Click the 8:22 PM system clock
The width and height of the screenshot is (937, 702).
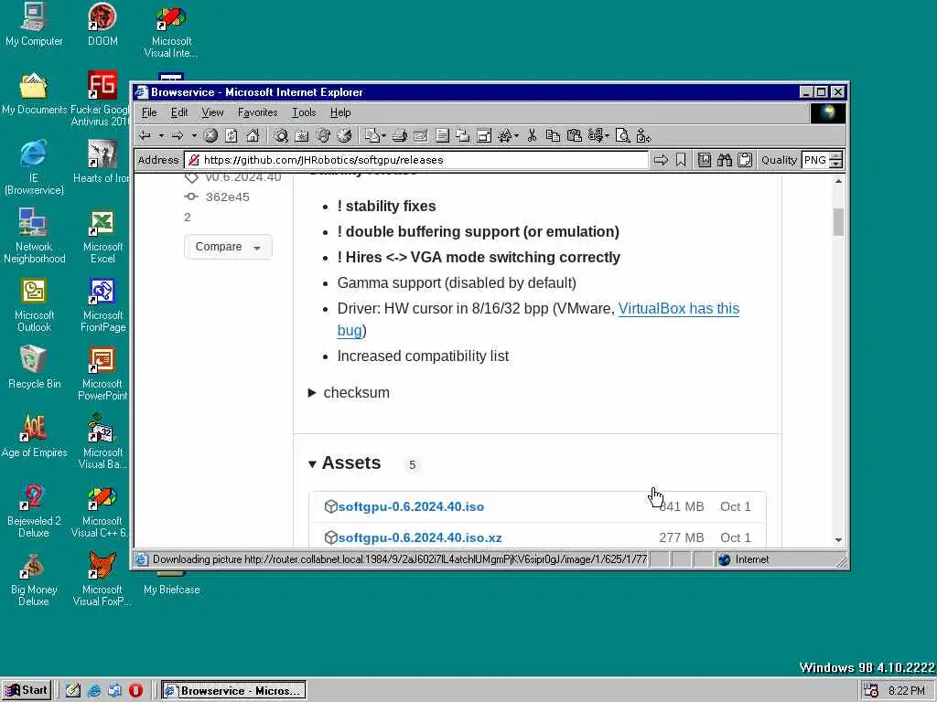click(x=907, y=691)
